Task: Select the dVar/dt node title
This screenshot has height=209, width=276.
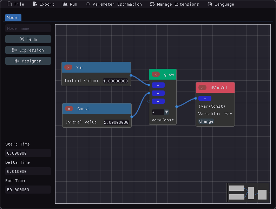Action: [219, 88]
